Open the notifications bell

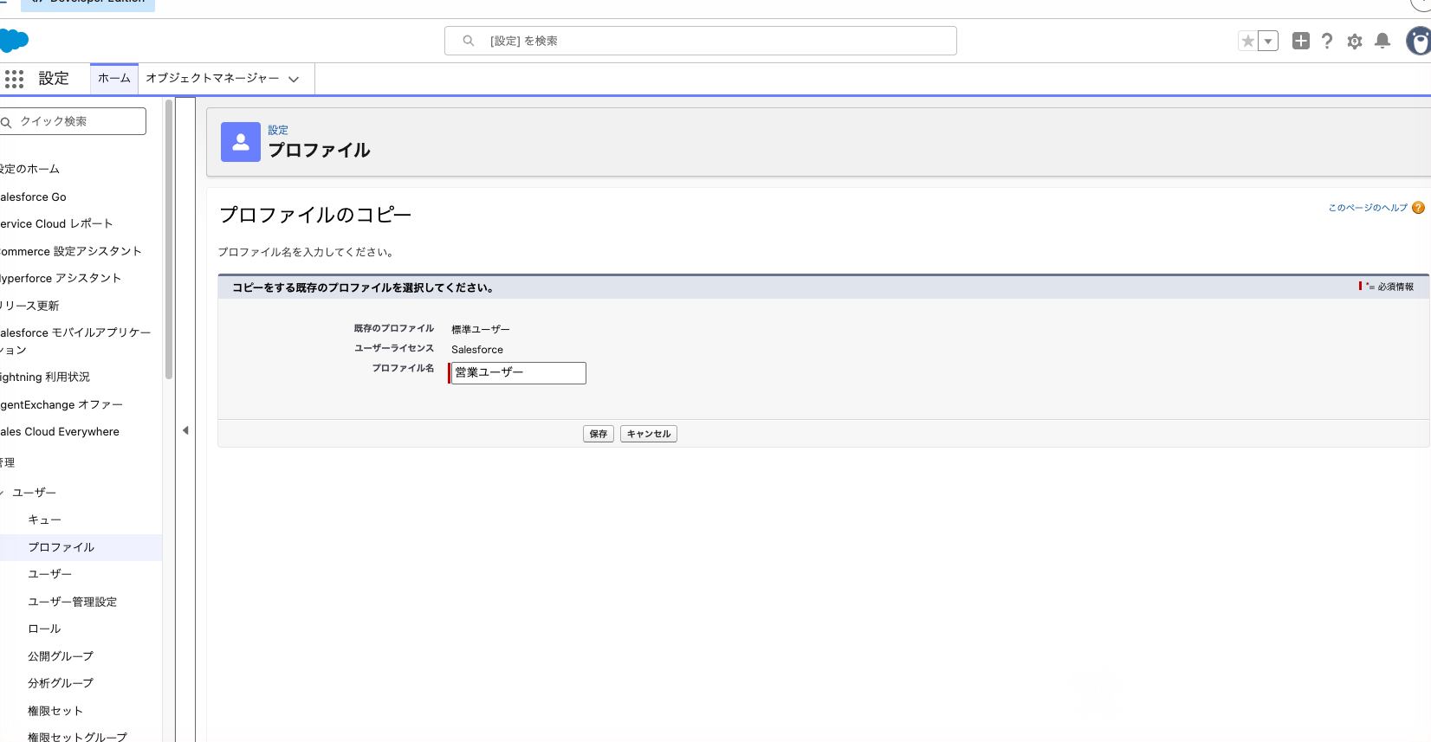click(x=1382, y=41)
